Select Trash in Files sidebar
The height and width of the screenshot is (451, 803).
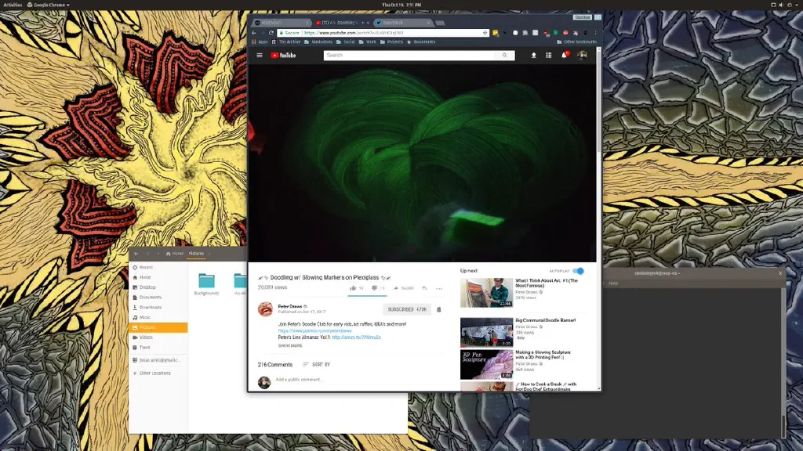[x=158, y=347]
